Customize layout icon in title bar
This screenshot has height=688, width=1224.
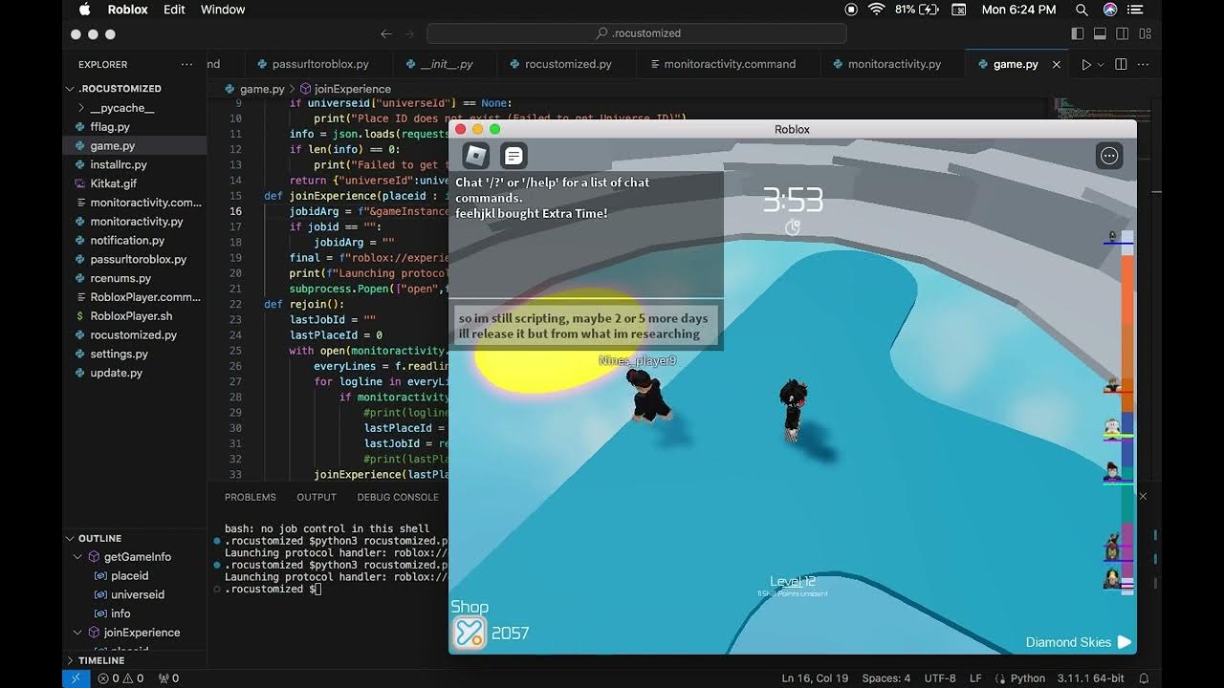click(1145, 33)
